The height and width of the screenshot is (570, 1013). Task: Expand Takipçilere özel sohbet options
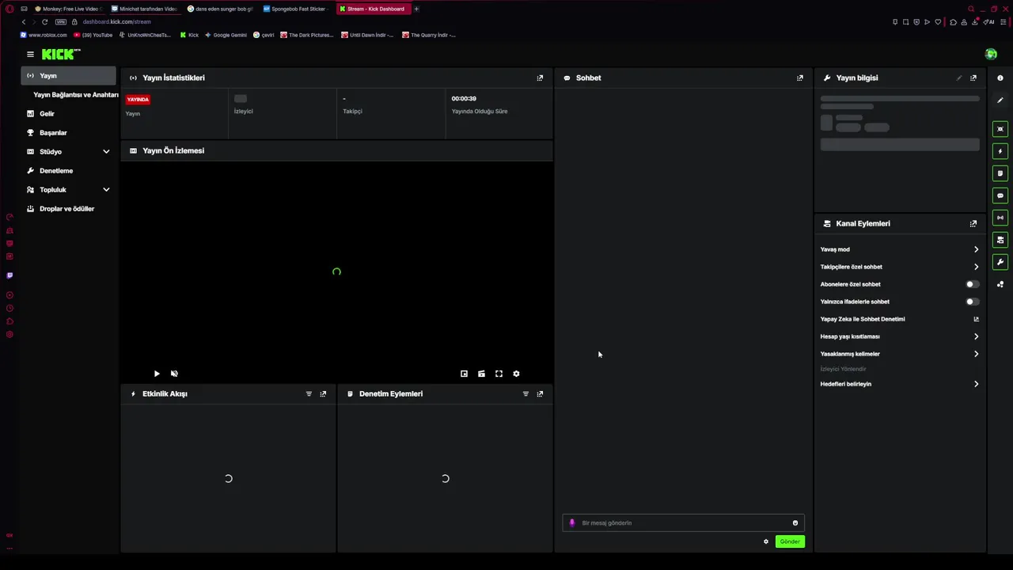coord(976,267)
